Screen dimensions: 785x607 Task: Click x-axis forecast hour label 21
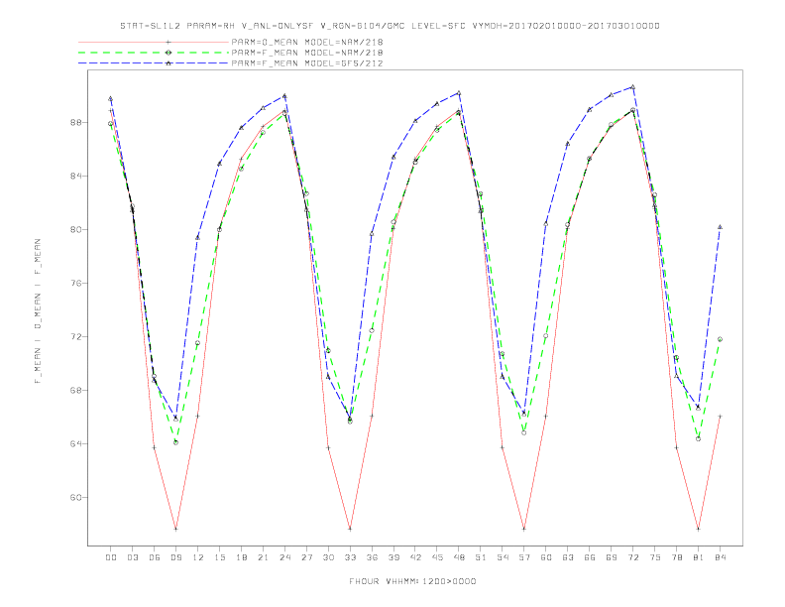pyautogui.click(x=263, y=557)
